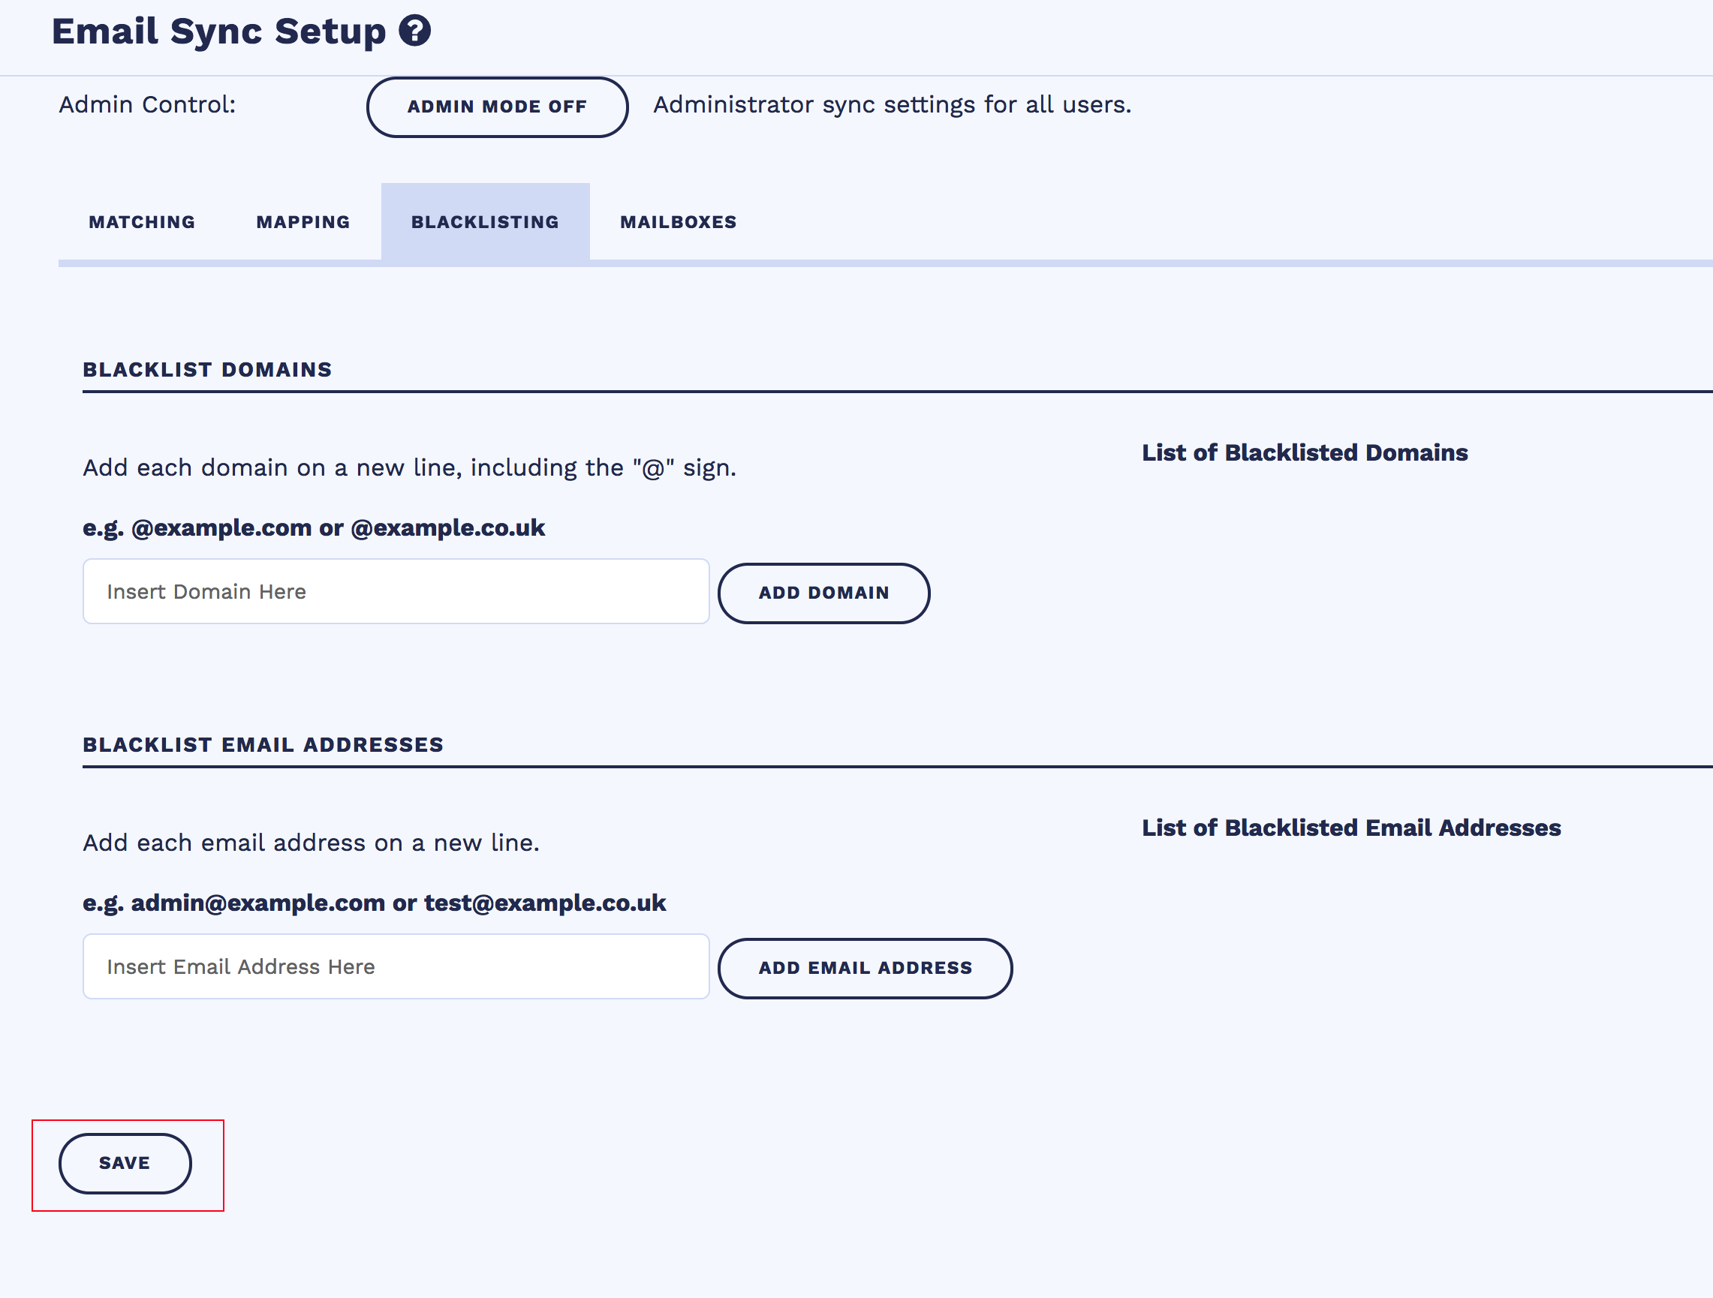1713x1298 pixels.
Task: Click the Blacklist Email Addresses section heading
Action: 263,744
